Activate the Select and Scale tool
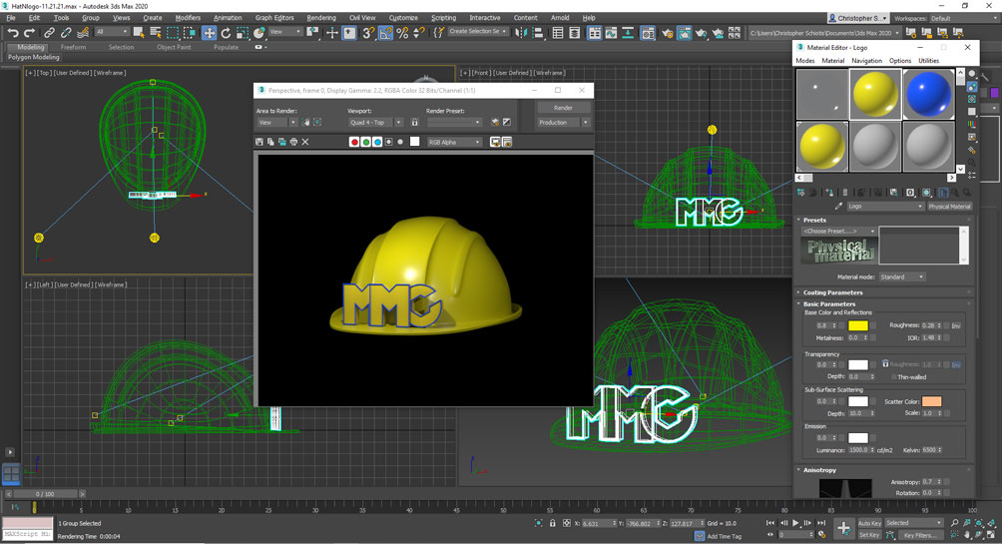The width and height of the screenshot is (1002, 544). tap(243, 33)
